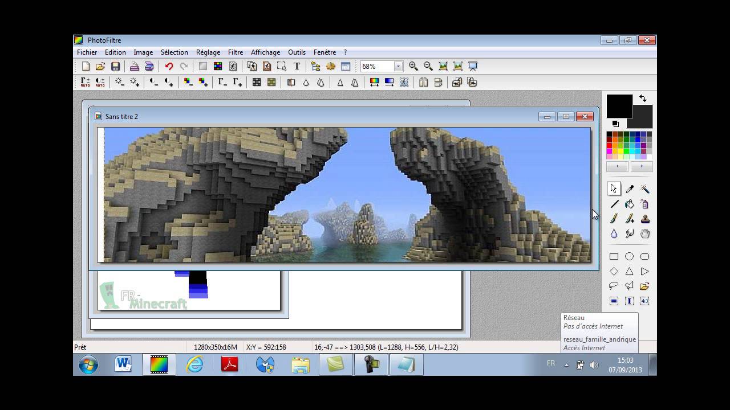Open the Sélection menu
730x410 pixels.
click(x=174, y=52)
